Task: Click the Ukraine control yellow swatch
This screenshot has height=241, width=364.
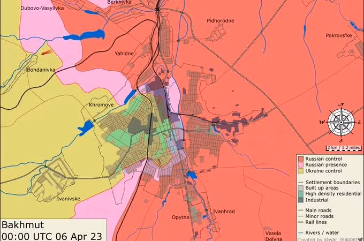Action: pyautogui.click(x=301, y=171)
